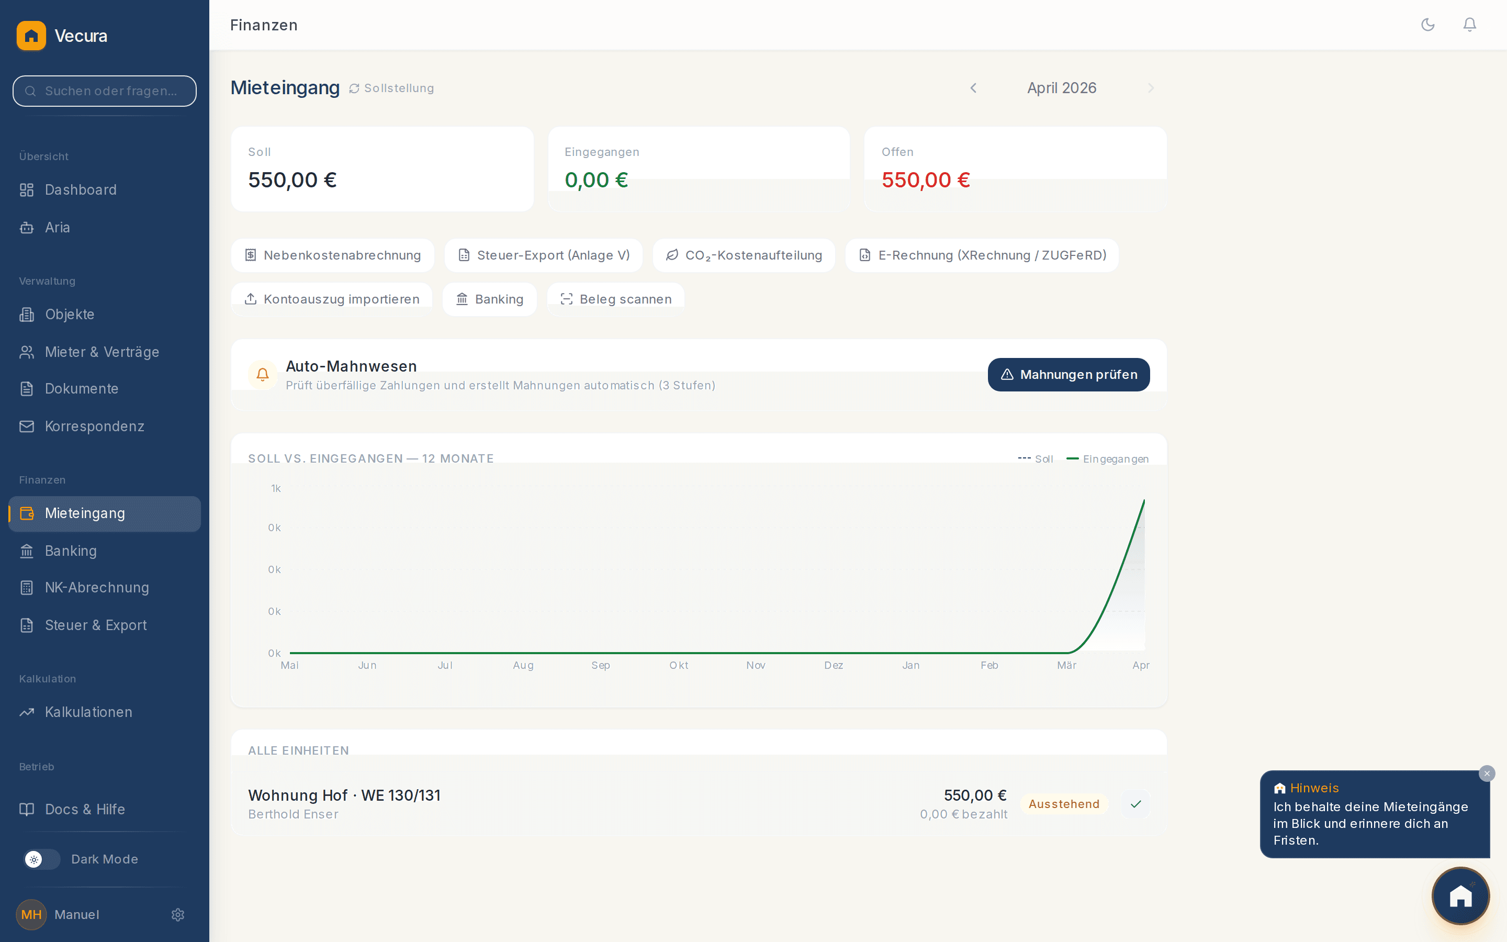The image size is (1507, 942).
Task: Open Nebenkostenabrechnung action button
Action: [333, 255]
